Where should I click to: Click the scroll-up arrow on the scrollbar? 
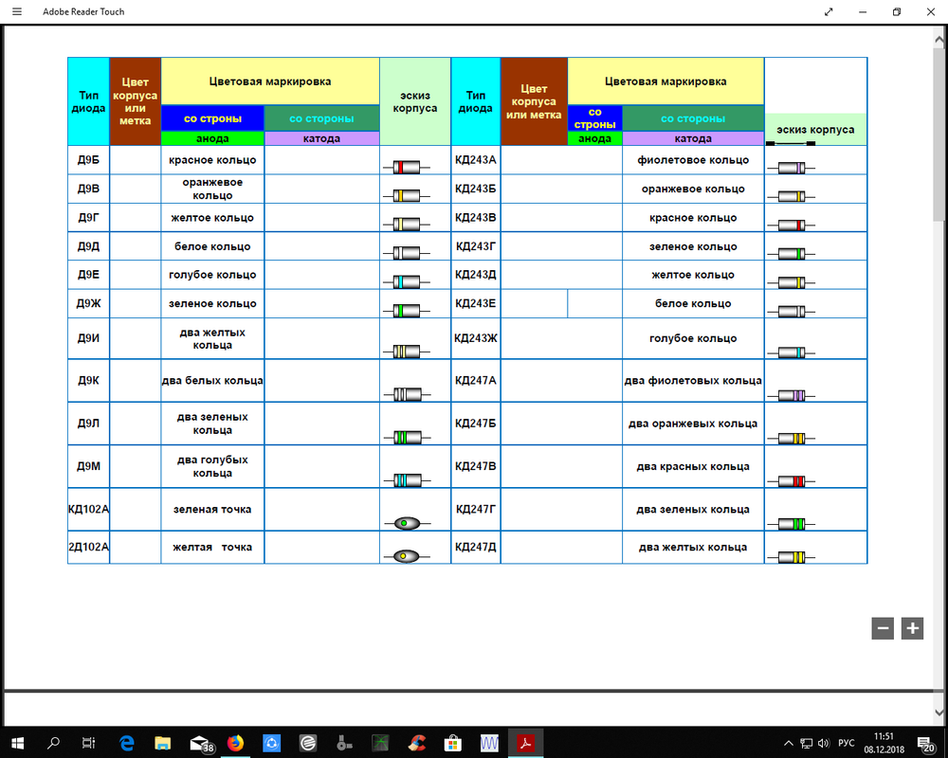point(939,39)
